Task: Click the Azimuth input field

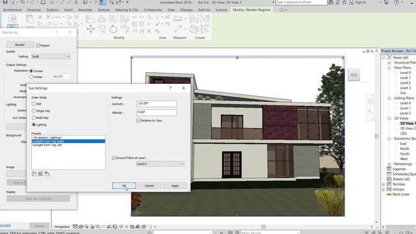Action: pyautogui.click(x=157, y=104)
